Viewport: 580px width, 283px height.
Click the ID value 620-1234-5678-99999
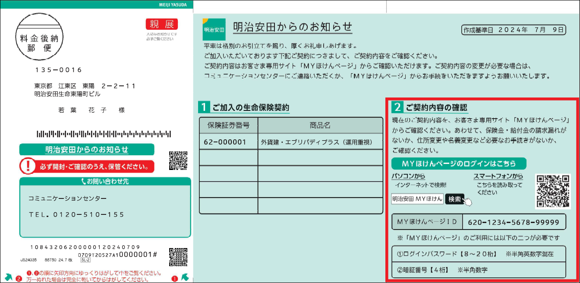point(514,222)
